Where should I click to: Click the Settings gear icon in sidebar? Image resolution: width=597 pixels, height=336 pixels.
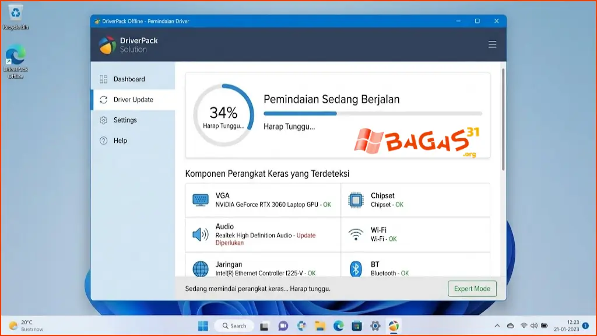[104, 120]
